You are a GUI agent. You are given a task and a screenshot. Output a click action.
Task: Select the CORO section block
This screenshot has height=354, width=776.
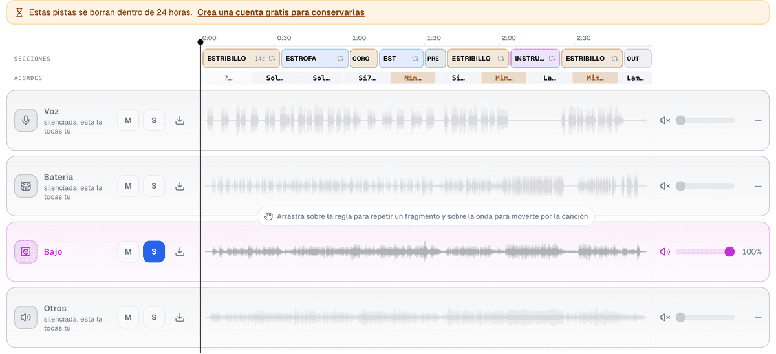click(x=363, y=59)
